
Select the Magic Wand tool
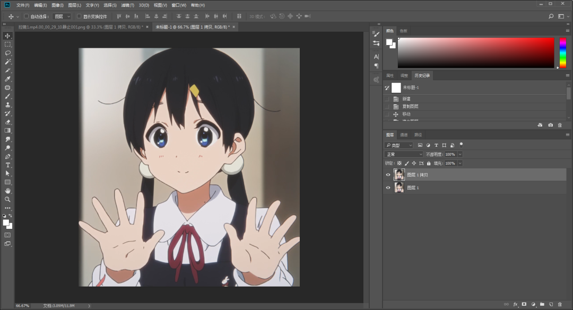[x=7, y=61]
